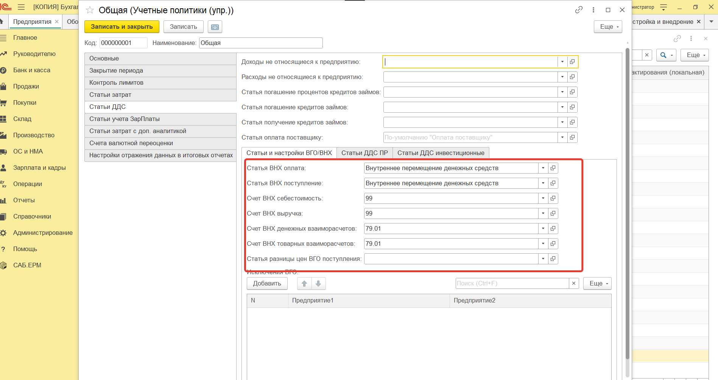The height and width of the screenshot is (380, 718).
Task: Switch to the Статьи ДДС инвестиционные tab
Action: pos(441,153)
